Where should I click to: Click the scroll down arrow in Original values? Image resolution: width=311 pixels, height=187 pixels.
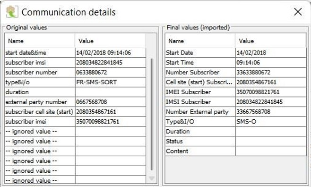click(152, 178)
